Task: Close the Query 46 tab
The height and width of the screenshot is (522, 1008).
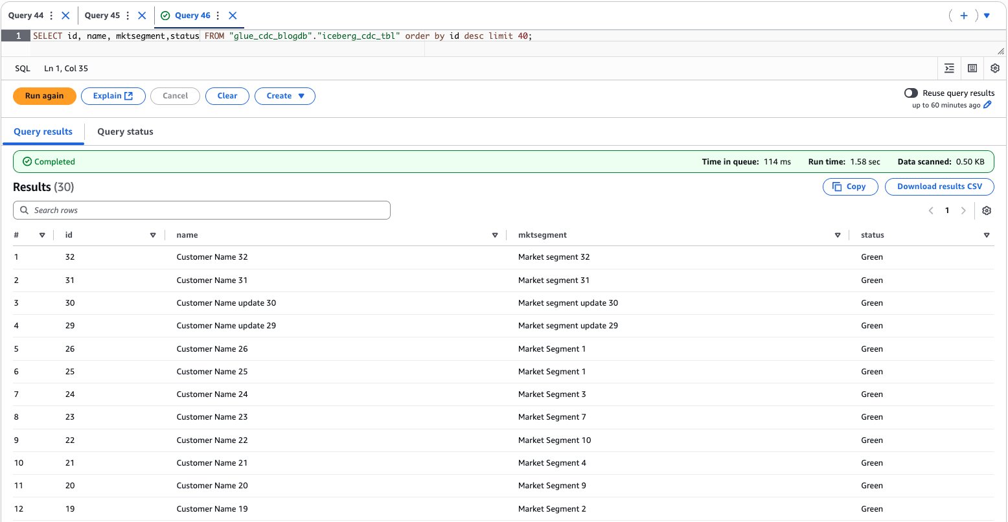Action: pos(233,16)
